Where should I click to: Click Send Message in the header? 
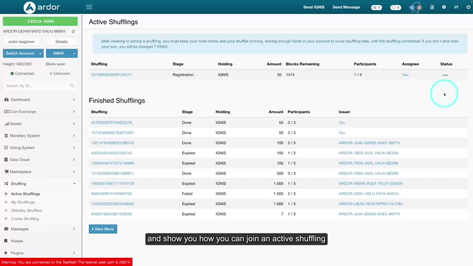pyautogui.click(x=346, y=7)
